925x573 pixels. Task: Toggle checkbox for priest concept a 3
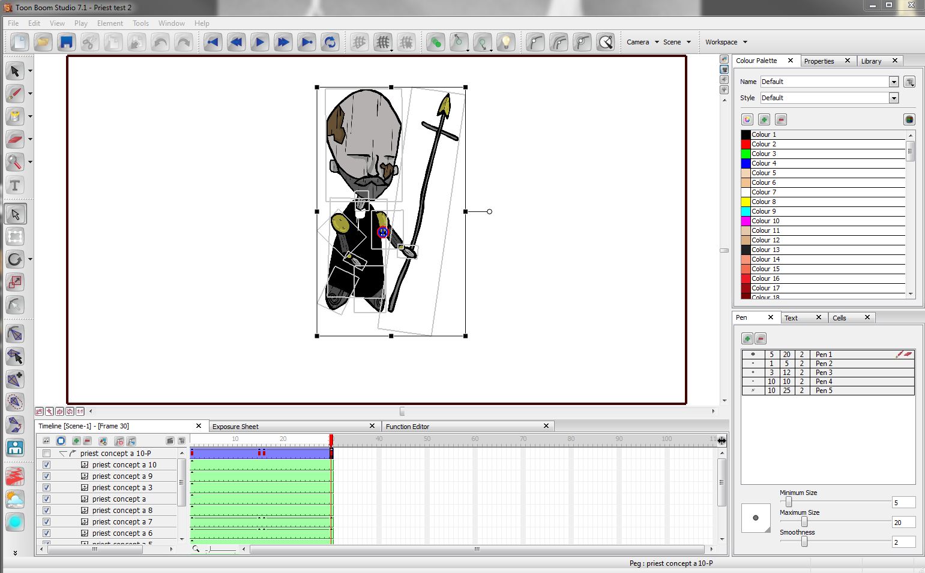tap(46, 488)
